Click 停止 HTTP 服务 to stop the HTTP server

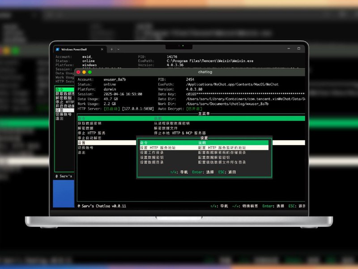(x=92, y=132)
